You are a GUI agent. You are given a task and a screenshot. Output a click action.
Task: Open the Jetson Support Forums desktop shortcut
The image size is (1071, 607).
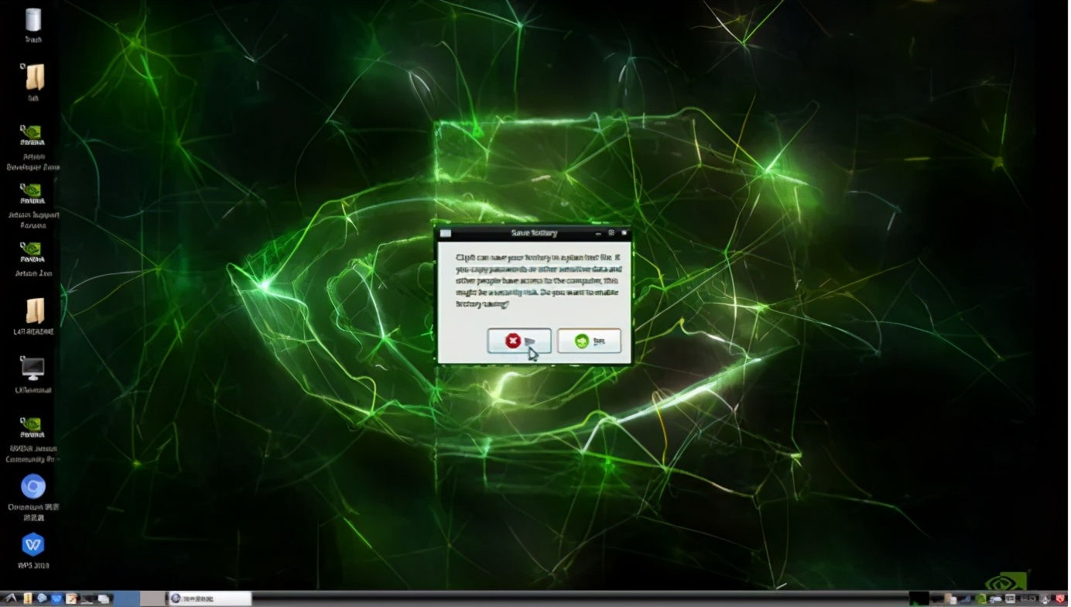pos(33,194)
